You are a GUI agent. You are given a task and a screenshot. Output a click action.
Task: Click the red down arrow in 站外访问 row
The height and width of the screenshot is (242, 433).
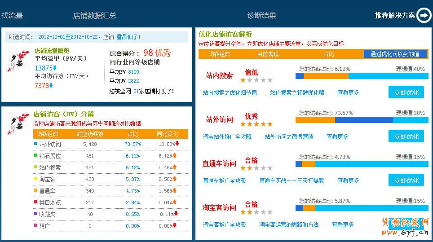(x=177, y=144)
